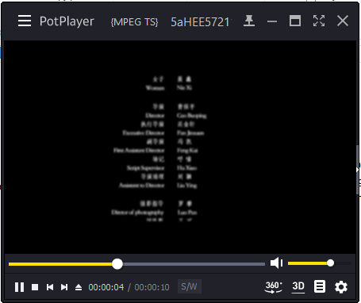This screenshot has height=303, width=361.
Task: Click the {MPEG TS} format label
Action: coord(134,22)
